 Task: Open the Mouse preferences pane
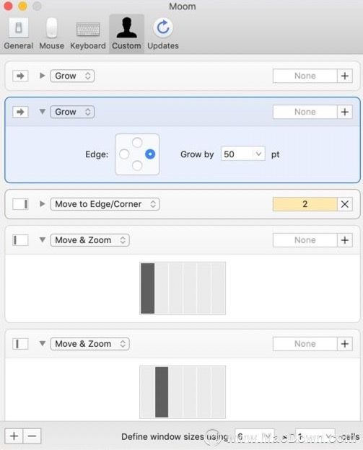pos(52,34)
